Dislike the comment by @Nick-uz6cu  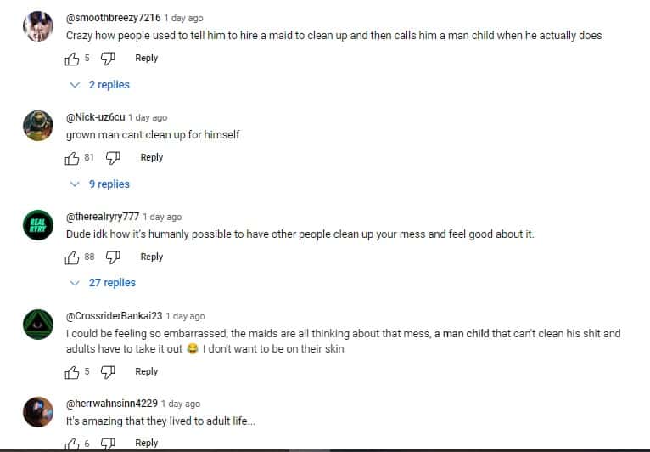click(113, 158)
